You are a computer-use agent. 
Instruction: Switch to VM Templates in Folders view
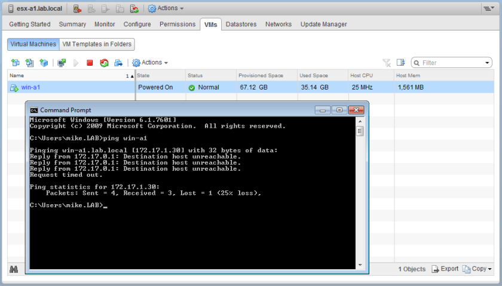coord(97,44)
